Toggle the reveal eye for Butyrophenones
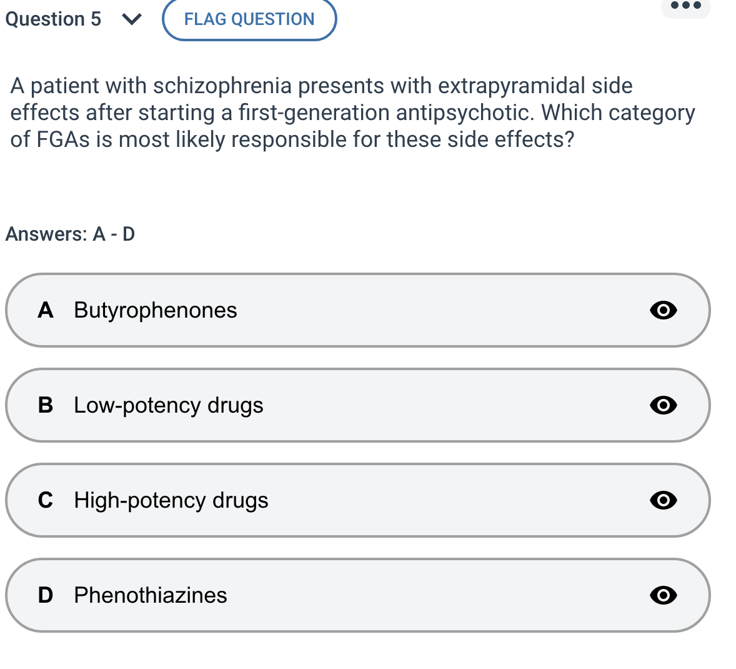This screenshot has height=669, width=736. click(x=664, y=310)
